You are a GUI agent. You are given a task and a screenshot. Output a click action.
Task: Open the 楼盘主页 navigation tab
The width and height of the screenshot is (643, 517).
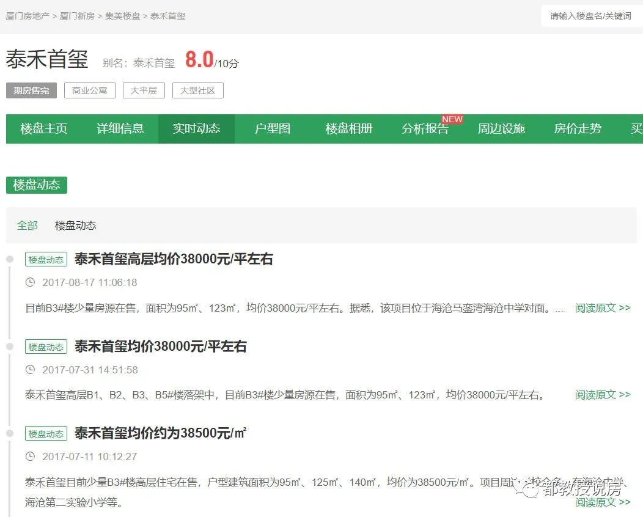(x=43, y=129)
